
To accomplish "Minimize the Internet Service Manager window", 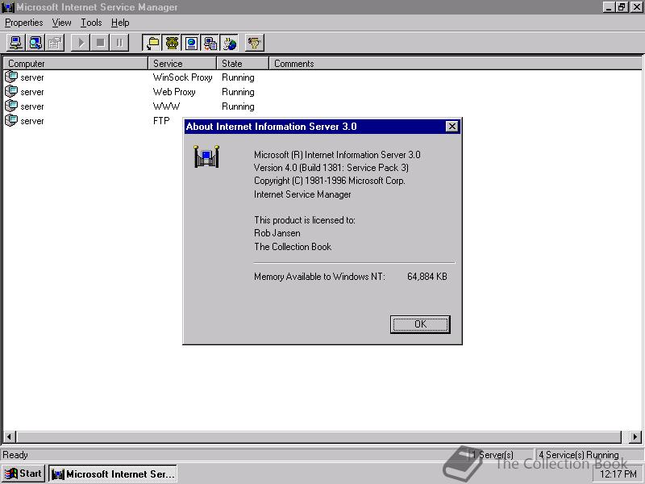I will pos(610,7).
